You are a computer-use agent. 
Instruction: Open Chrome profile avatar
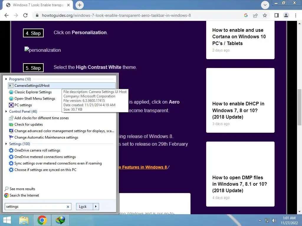[x=286, y=15]
